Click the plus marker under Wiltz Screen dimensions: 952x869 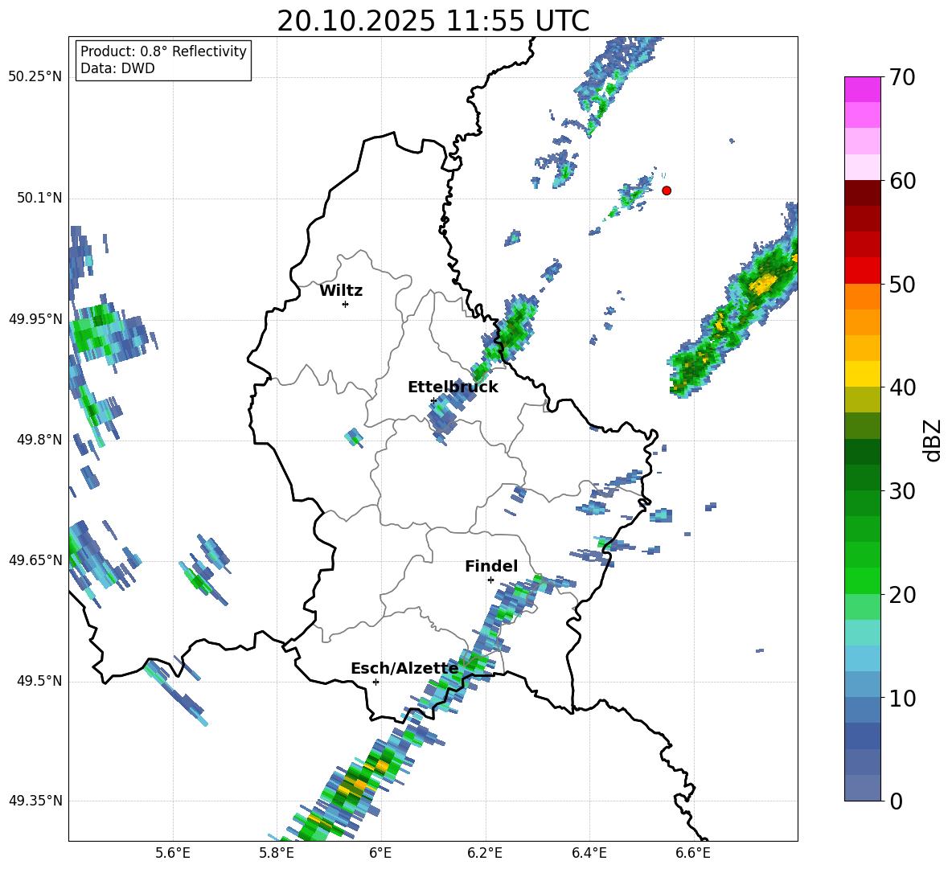(x=346, y=305)
